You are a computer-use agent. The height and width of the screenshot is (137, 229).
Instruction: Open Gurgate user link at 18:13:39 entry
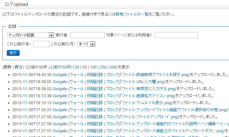(60, 96)
